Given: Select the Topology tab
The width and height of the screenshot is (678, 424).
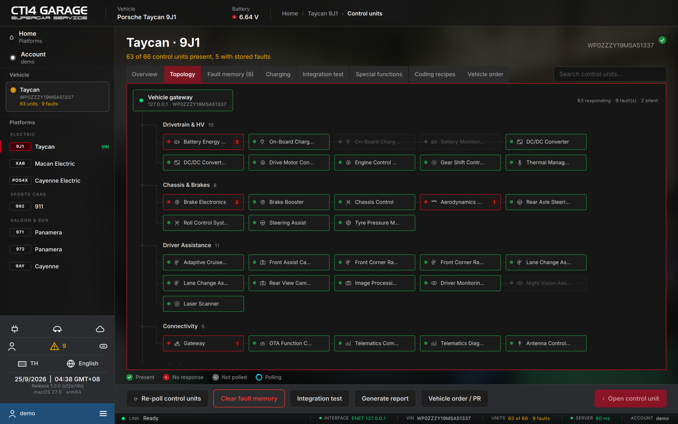Looking at the screenshot, I should [182, 74].
